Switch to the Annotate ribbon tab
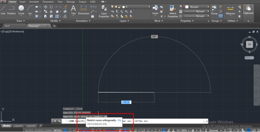The image size is (260, 132). (34, 2)
